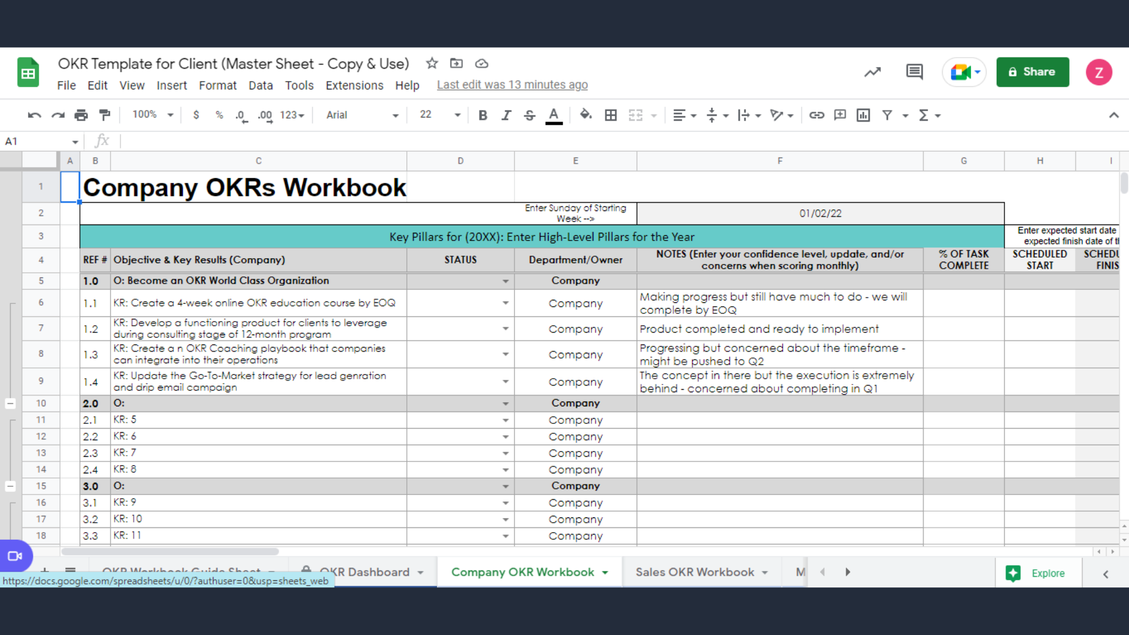This screenshot has height=635, width=1129.
Task: Format as currency with dollar icon
Action: tap(196, 115)
